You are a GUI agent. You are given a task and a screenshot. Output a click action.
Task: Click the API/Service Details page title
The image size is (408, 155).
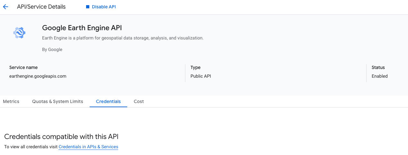[41, 7]
